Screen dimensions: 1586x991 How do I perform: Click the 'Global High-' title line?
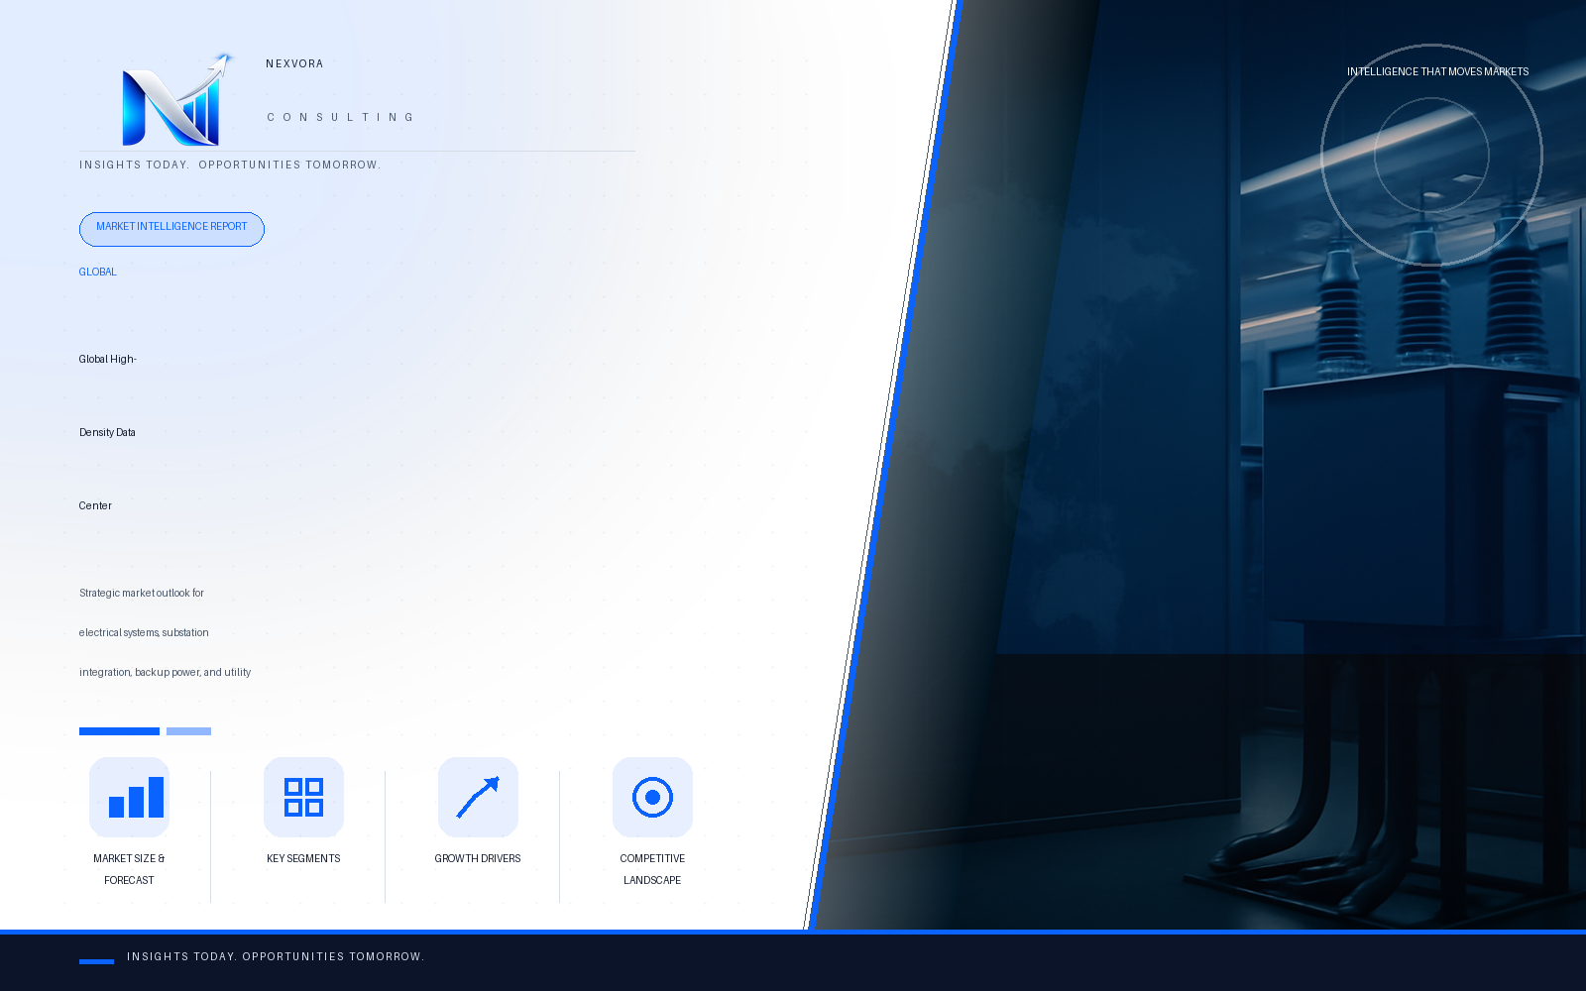pyautogui.click(x=107, y=359)
